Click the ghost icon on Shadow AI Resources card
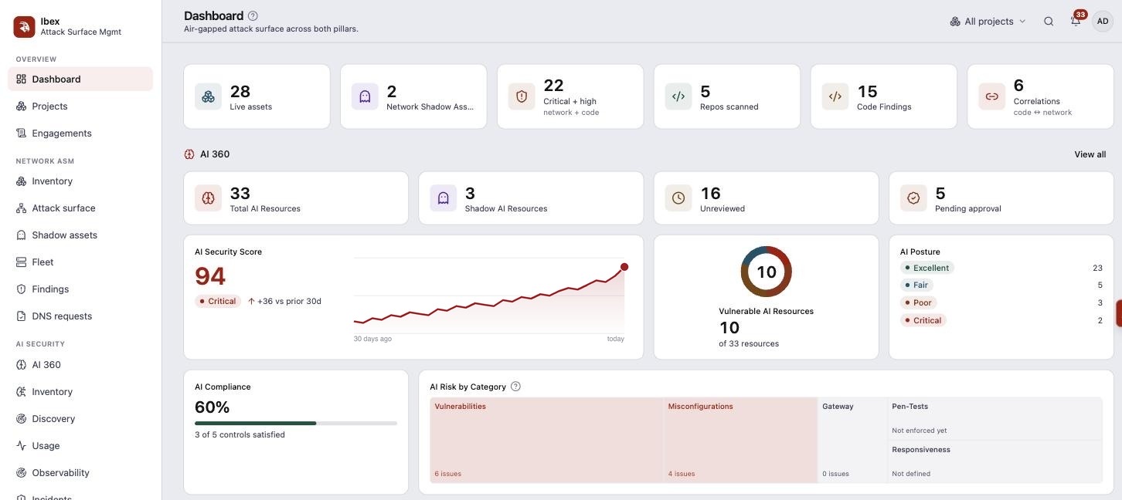The width and height of the screenshot is (1122, 500). tap(444, 198)
